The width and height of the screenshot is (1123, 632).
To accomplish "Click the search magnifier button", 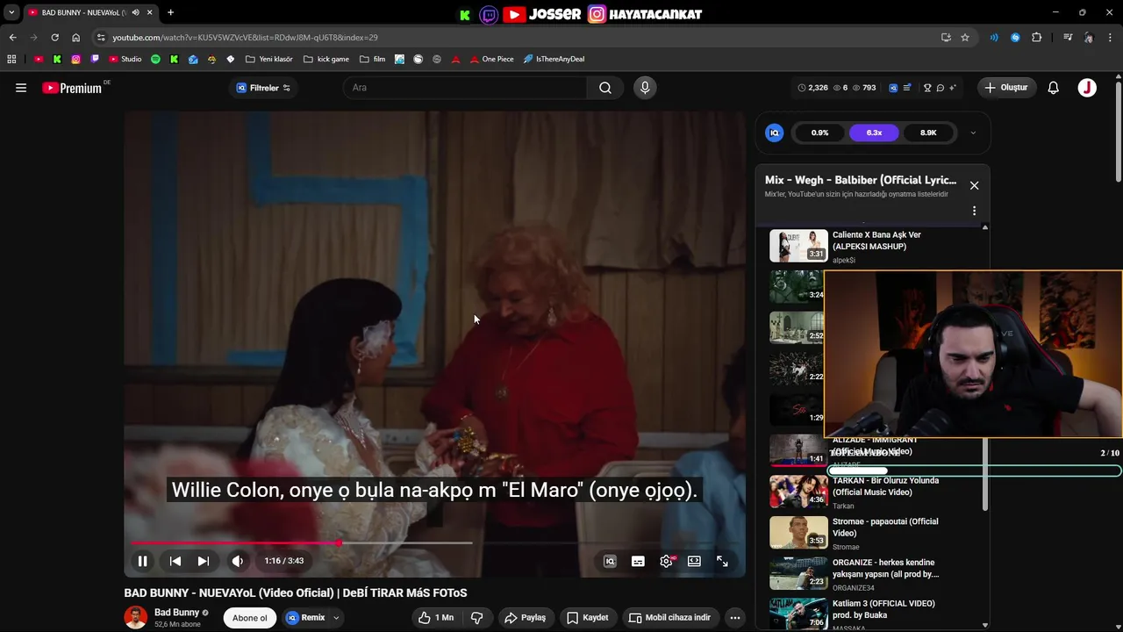I will pyautogui.click(x=605, y=88).
